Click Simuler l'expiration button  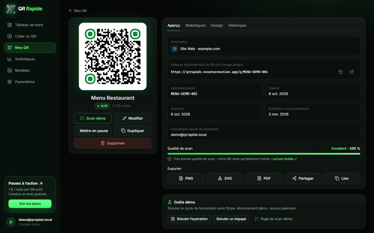[x=189, y=219]
